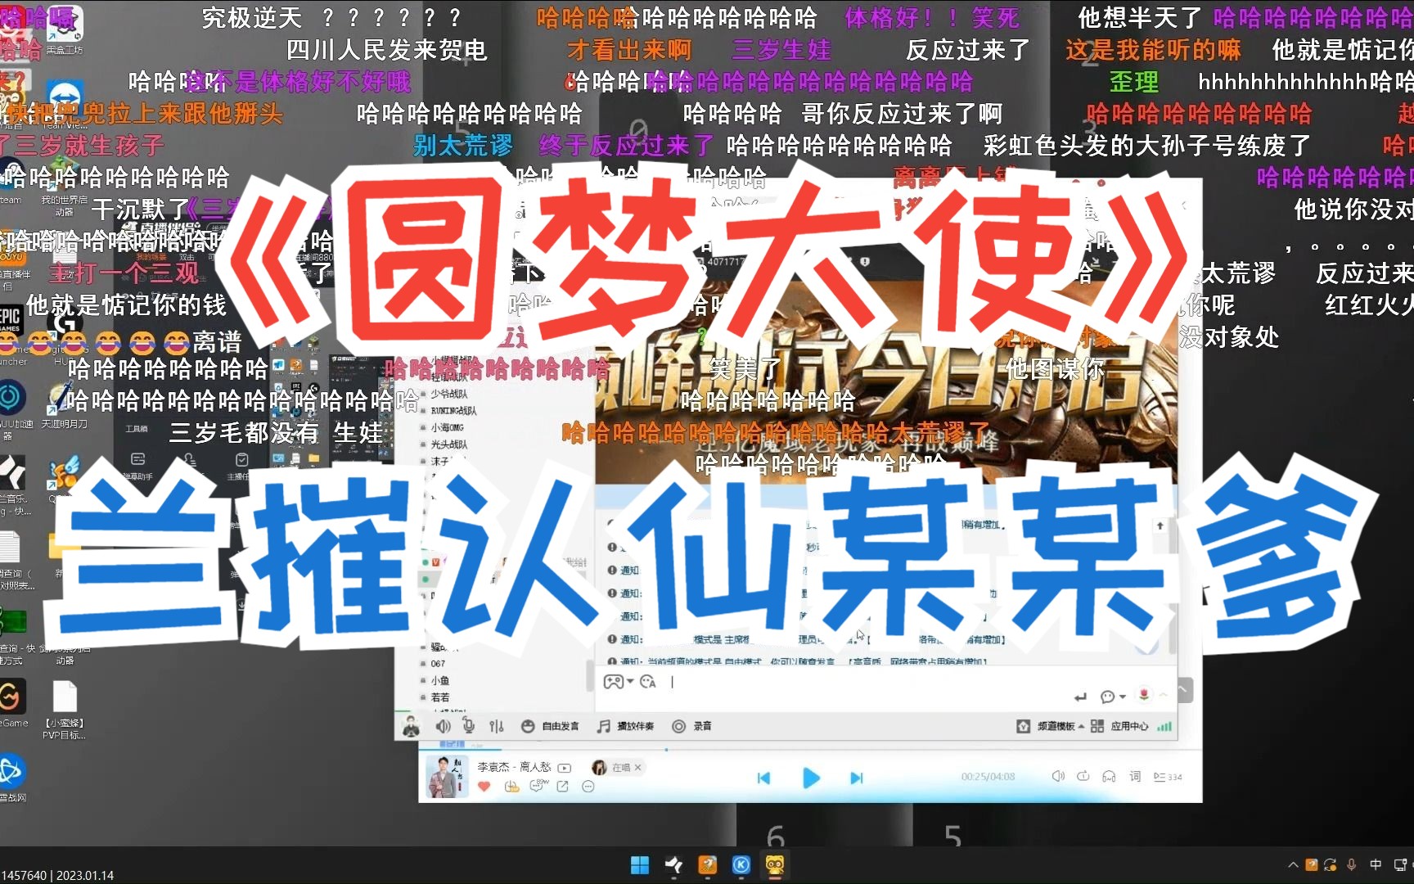The image size is (1414, 884).
Task: Open the 小海OMG channel entry
Action: pos(448,427)
